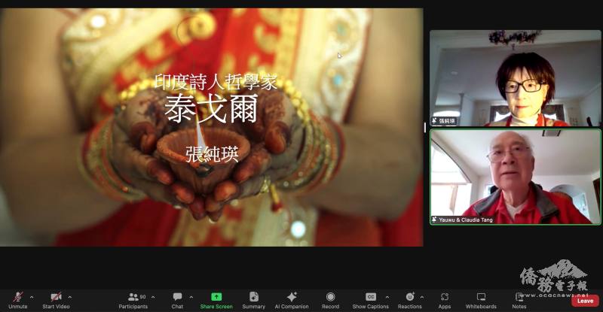
Task: Open the Reactions menu
Action: [x=409, y=298]
